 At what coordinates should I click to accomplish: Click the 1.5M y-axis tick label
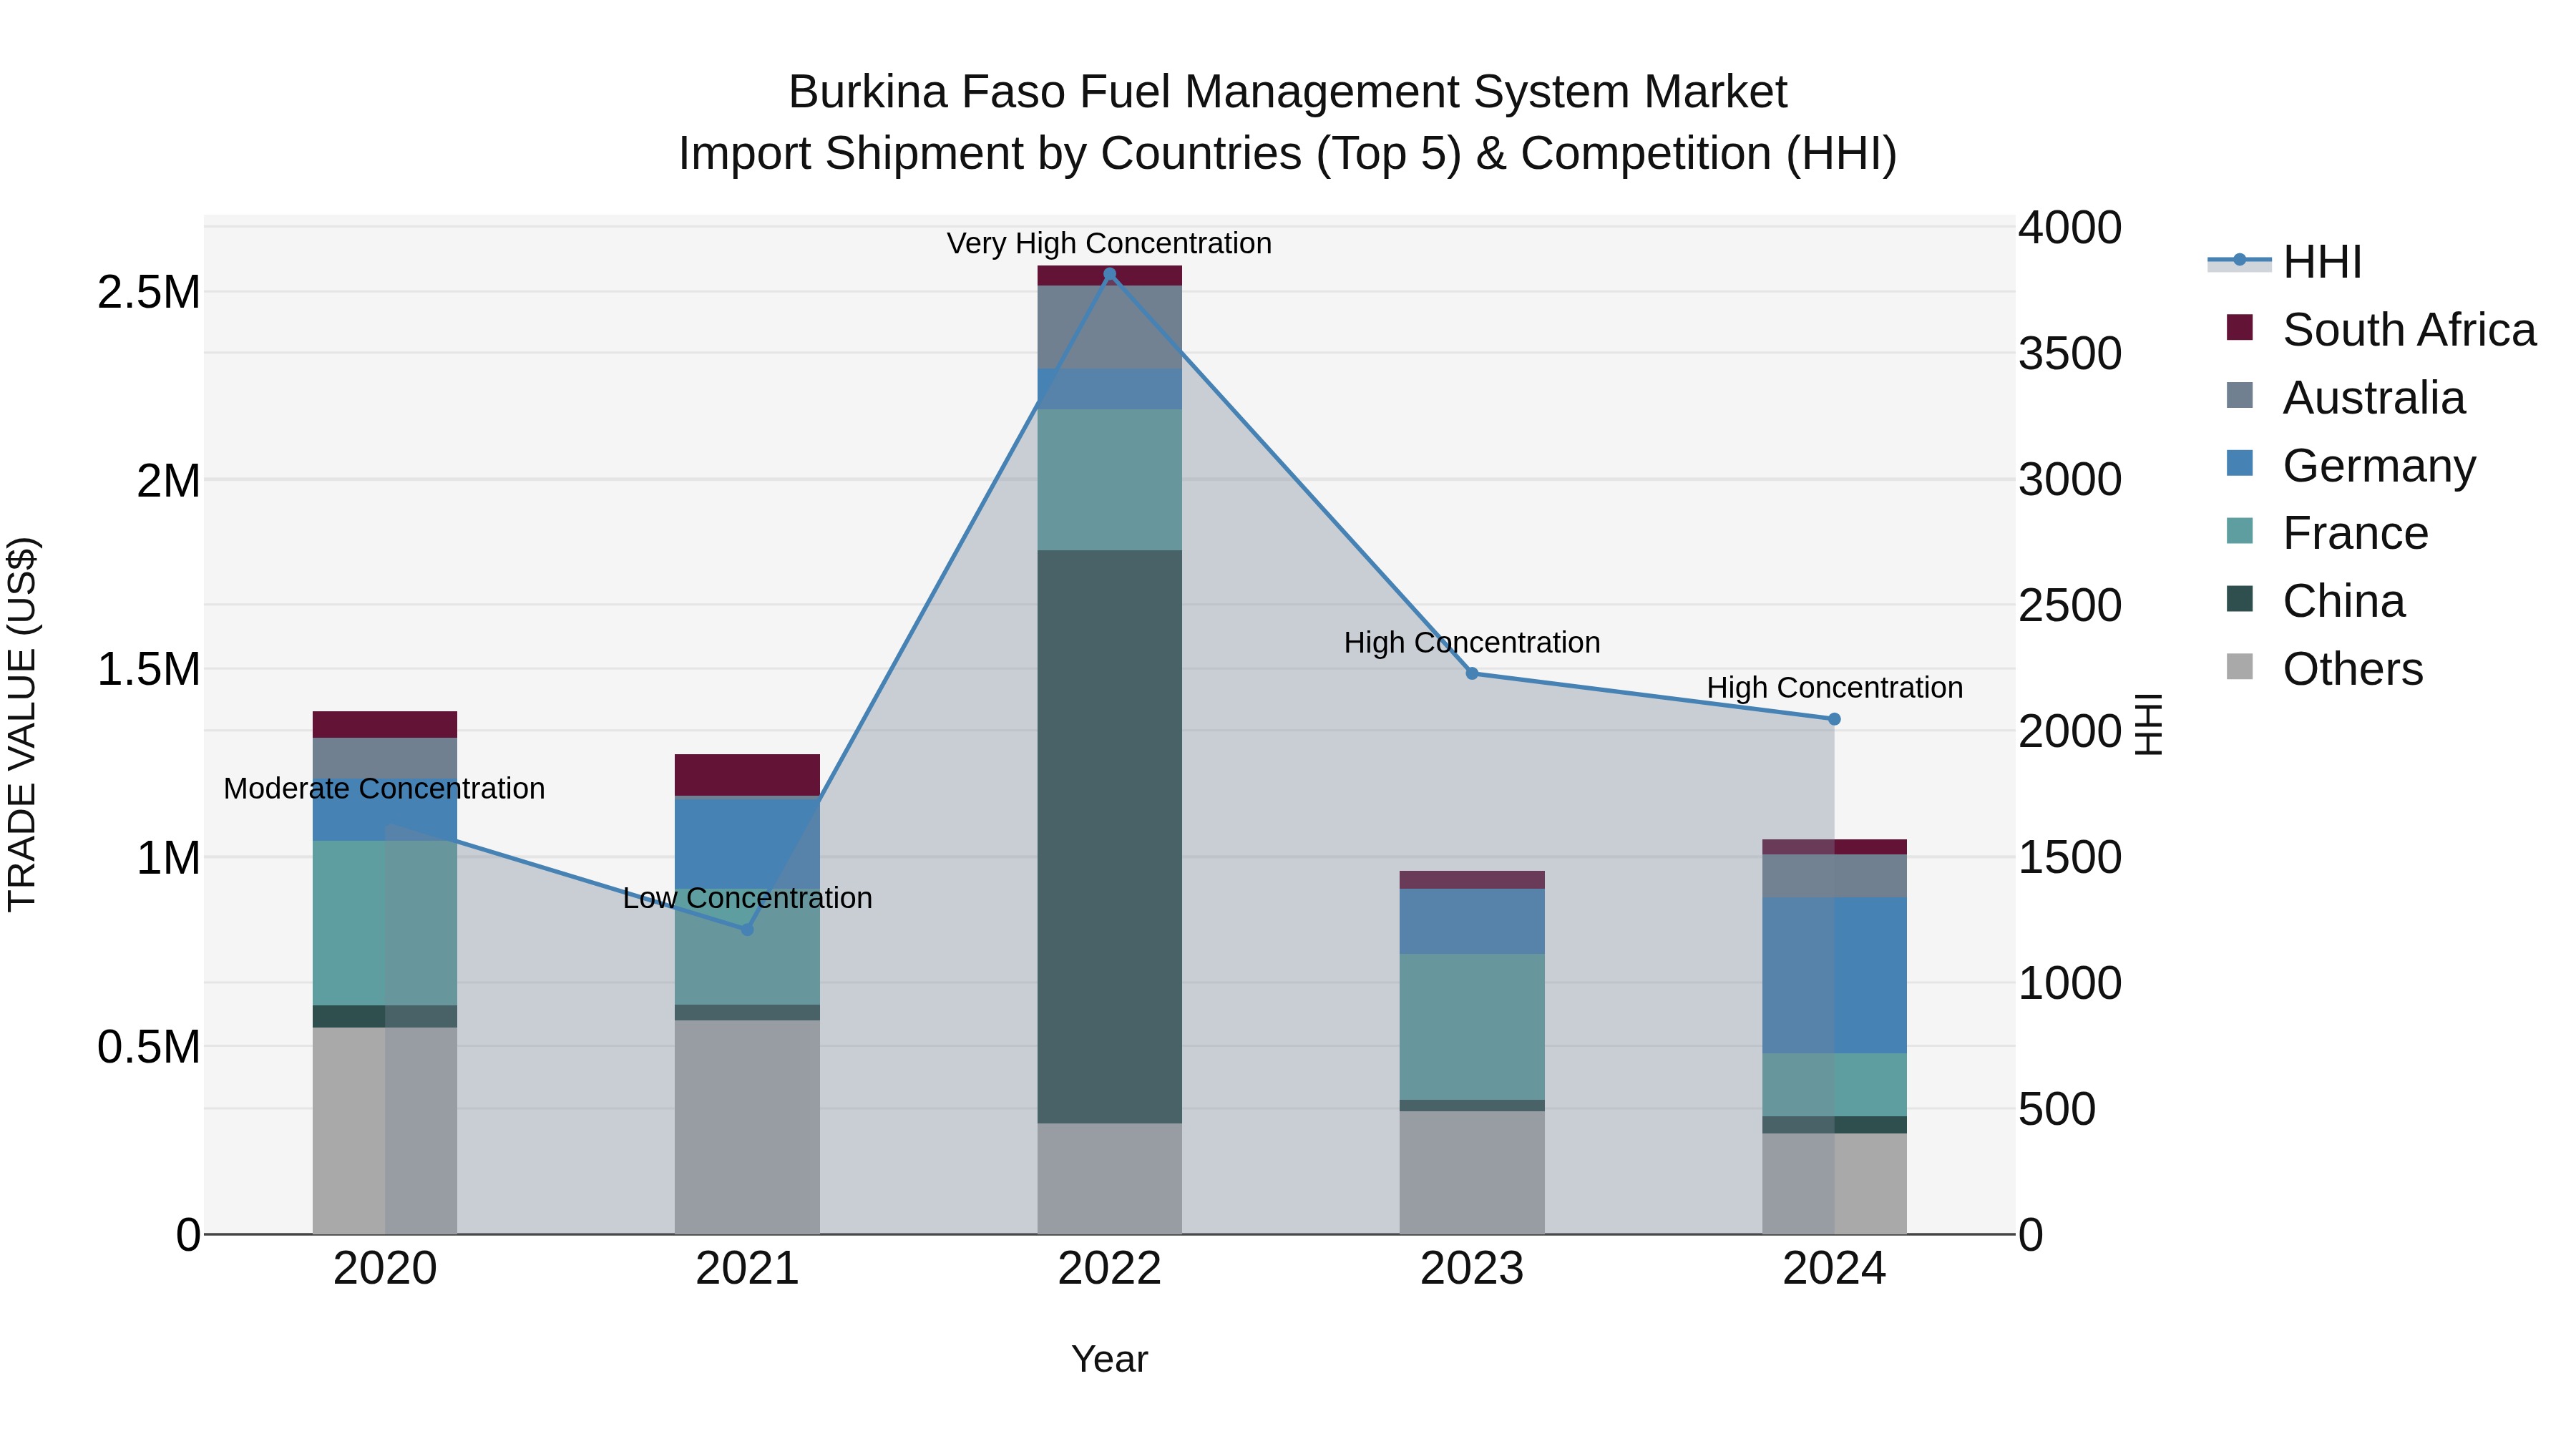(148, 669)
